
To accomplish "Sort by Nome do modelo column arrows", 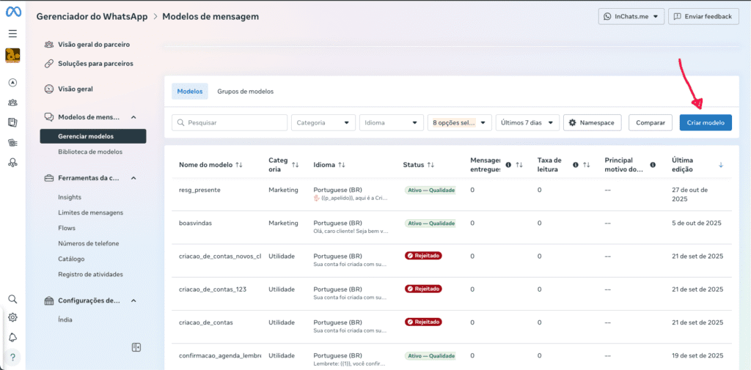I will (238, 165).
